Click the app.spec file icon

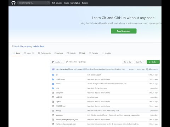(53, 115)
